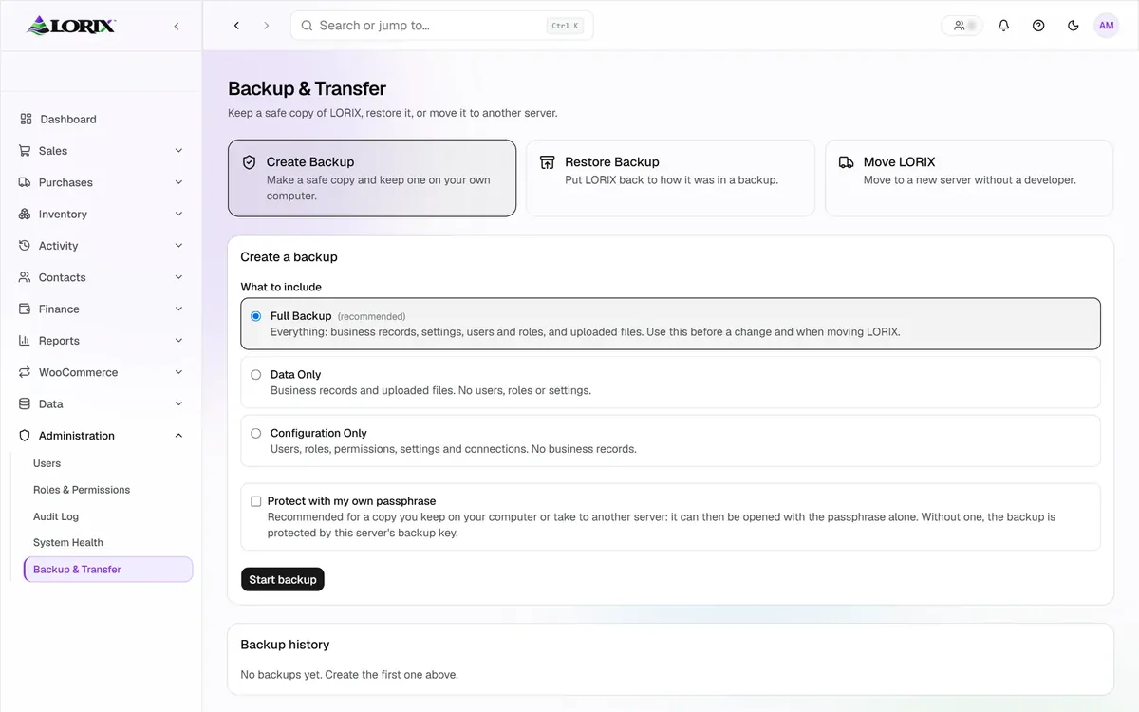This screenshot has width=1139, height=712.
Task: Click the Move LORIX truck icon
Action: tap(847, 162)
